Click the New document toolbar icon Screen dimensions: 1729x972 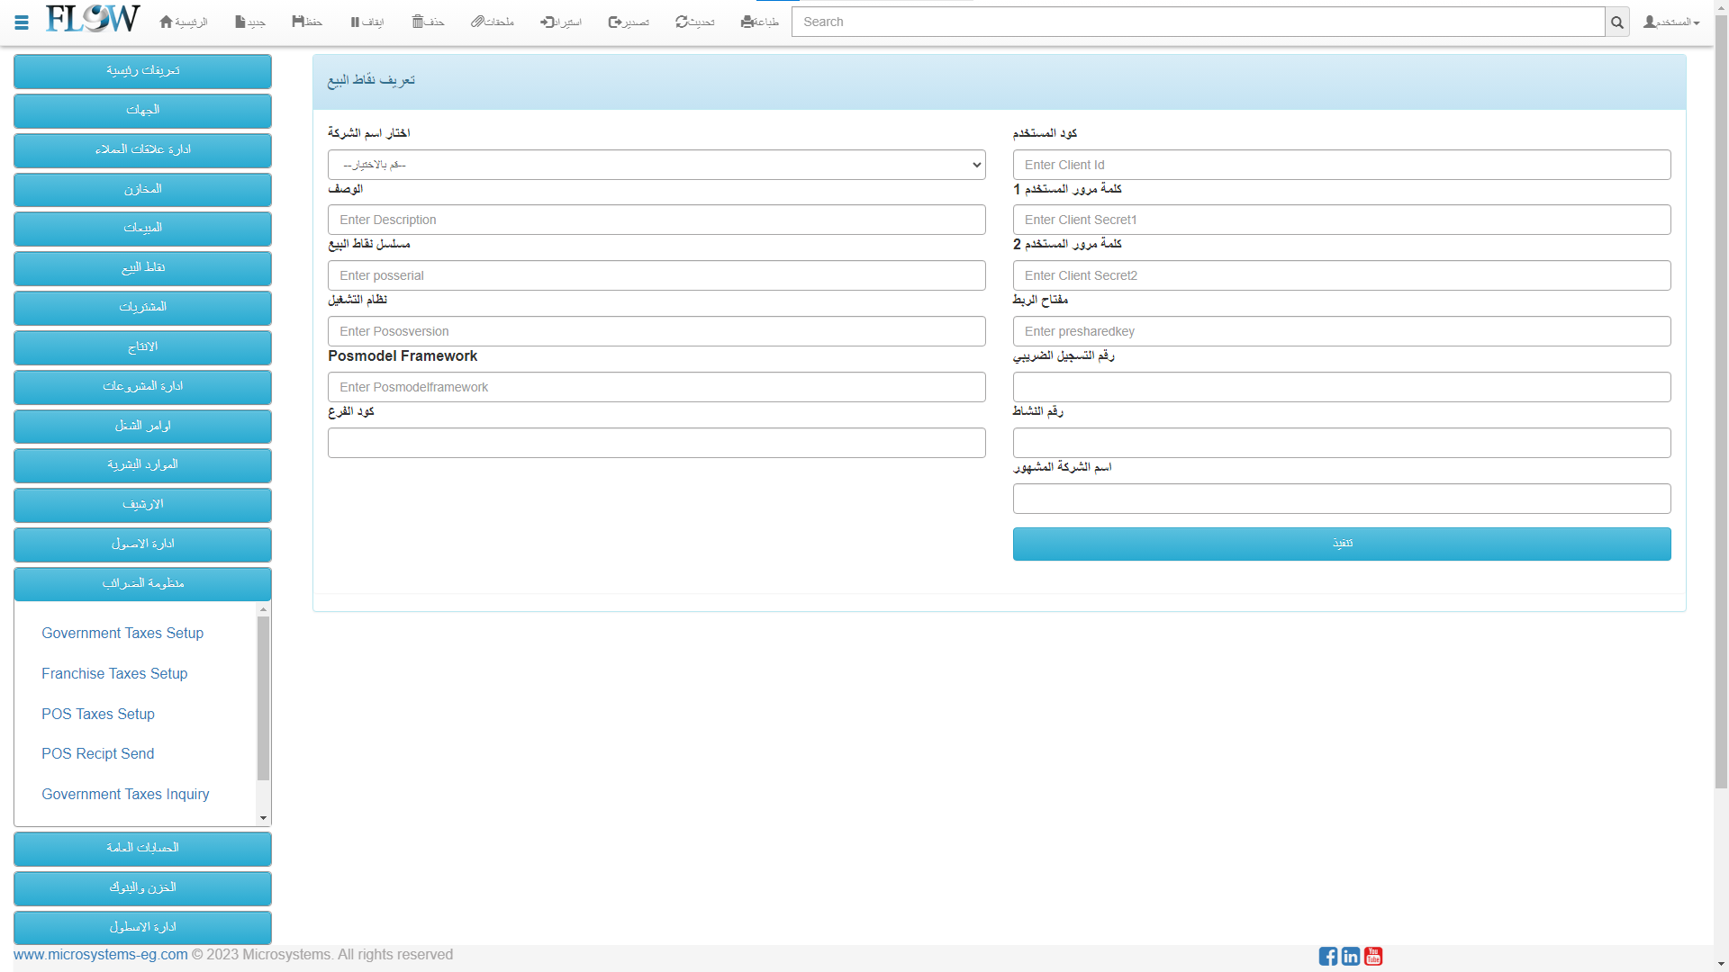pyautogui.click(x=240, y=22)
